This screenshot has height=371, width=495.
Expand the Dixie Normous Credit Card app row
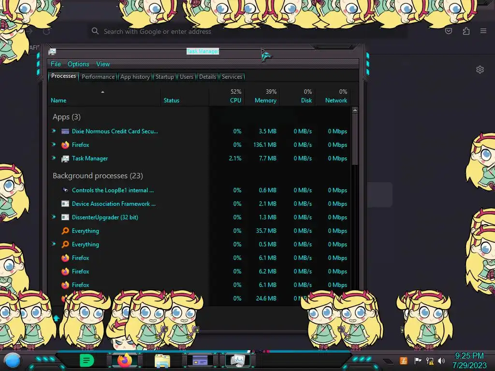point(54,131)
